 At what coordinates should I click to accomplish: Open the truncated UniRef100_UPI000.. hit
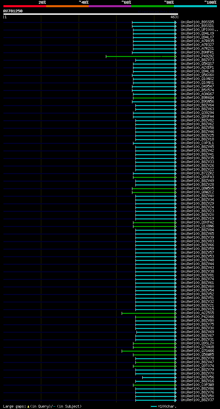(x=199, y=30)
